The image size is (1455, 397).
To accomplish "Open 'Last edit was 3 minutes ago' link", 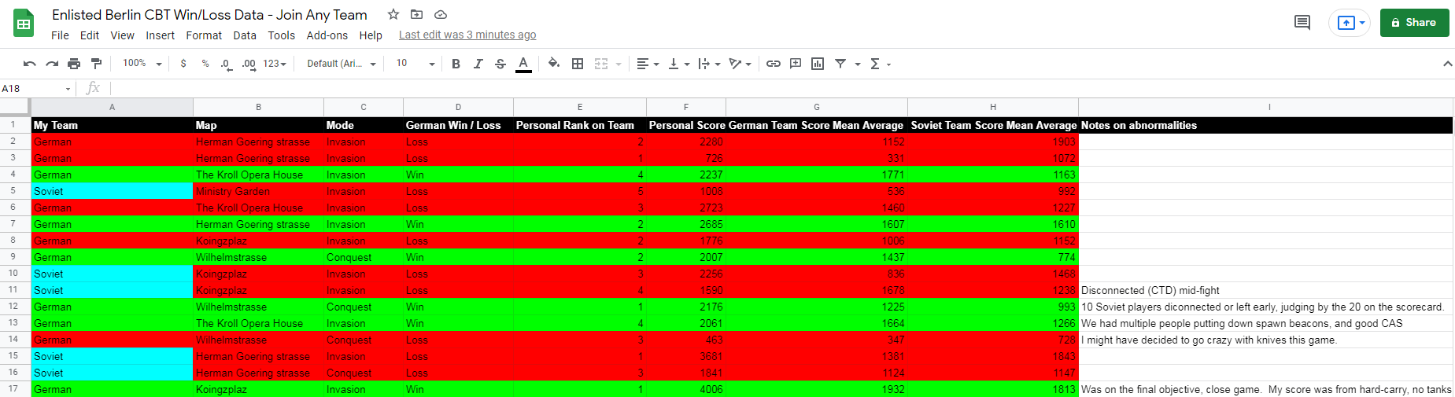I will [x=467, y=35].
